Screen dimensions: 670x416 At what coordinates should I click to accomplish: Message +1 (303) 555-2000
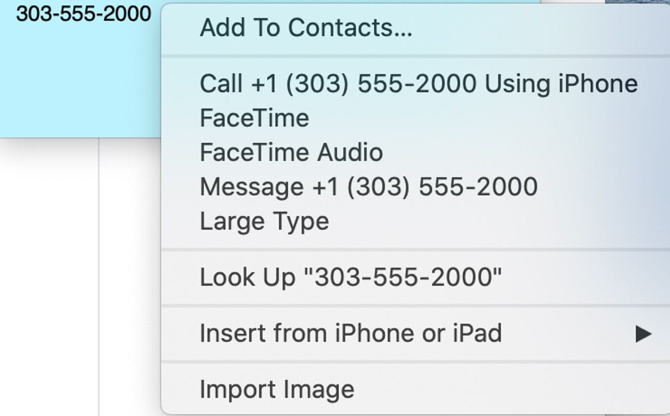(368, 187)
